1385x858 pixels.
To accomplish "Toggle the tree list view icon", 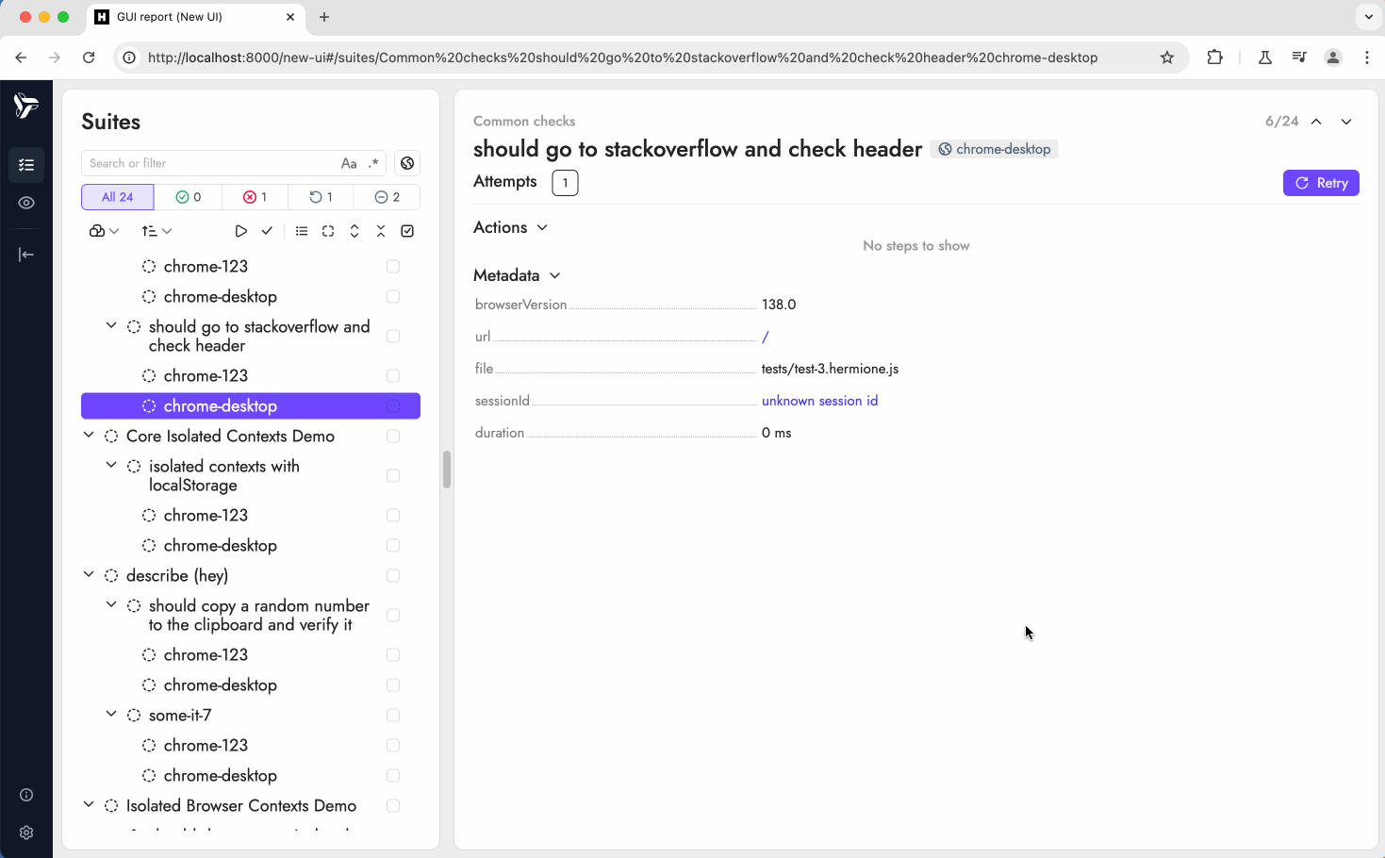I will pos(302,231).
